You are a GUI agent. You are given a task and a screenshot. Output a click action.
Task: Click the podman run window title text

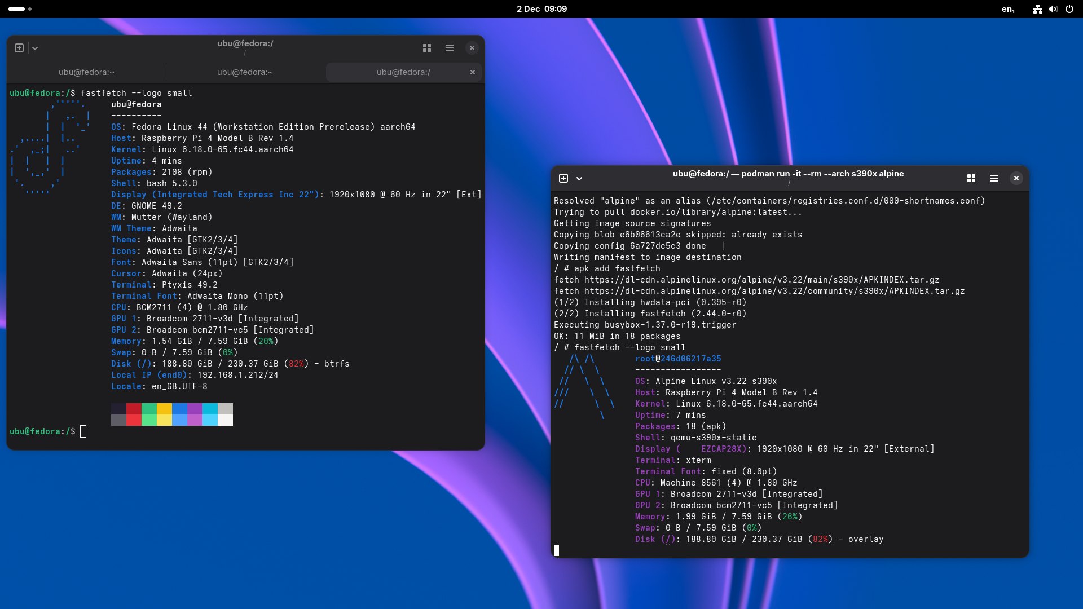click(x=788, y=174)
